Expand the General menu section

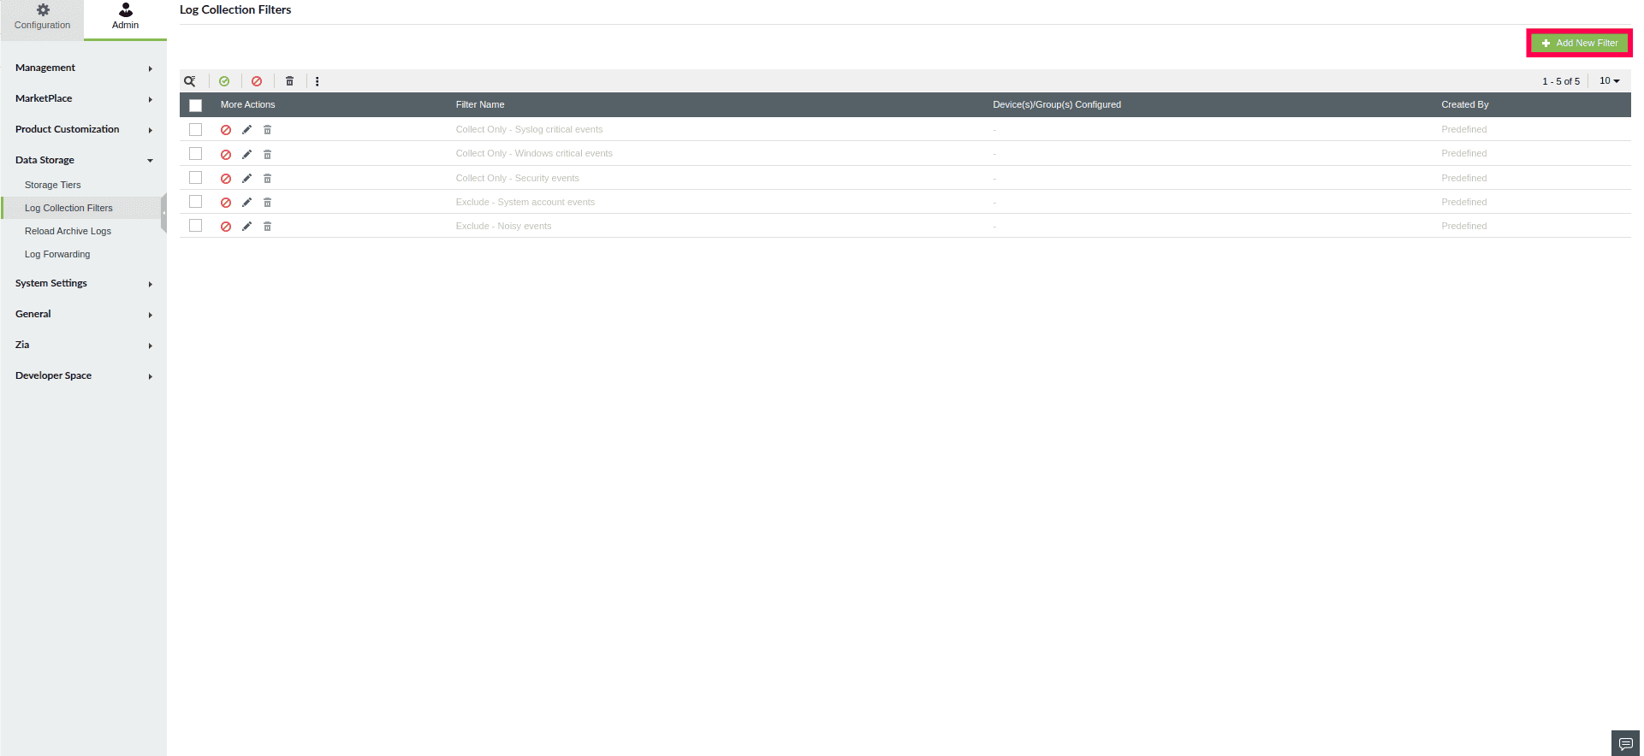point(83,314)
